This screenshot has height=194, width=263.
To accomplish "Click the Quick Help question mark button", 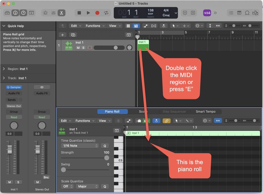I will click(23, 13).
